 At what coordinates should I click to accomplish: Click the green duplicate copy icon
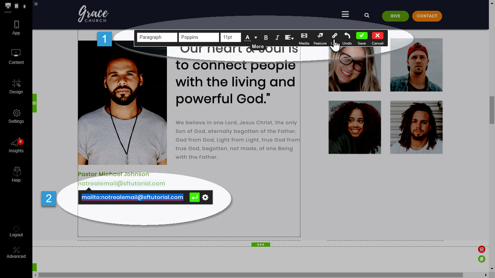click(x=482, y=259)
